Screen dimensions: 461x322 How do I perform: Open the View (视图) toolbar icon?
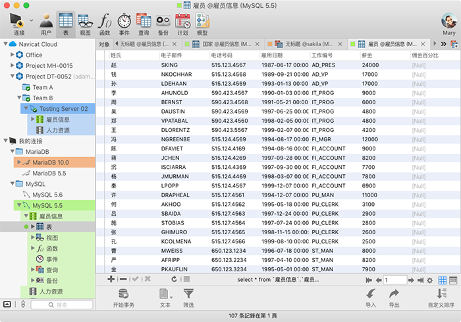(85, 24)
